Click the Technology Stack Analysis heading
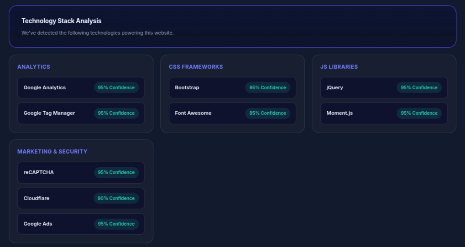The width and height of the screenshot is (465, 247). [x=61, y=21]
